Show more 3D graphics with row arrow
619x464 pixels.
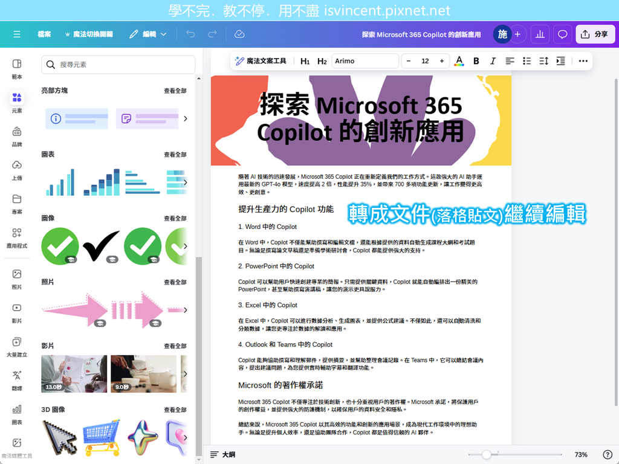coord(185,437)
